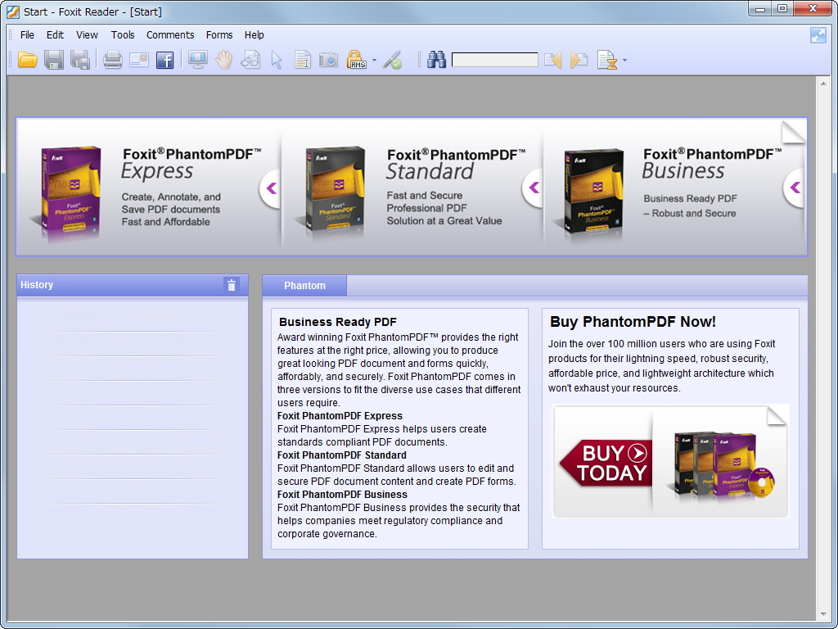Share the document on Facebook
The width and height of the screenshot is (838, 629).
pos(164,59)
